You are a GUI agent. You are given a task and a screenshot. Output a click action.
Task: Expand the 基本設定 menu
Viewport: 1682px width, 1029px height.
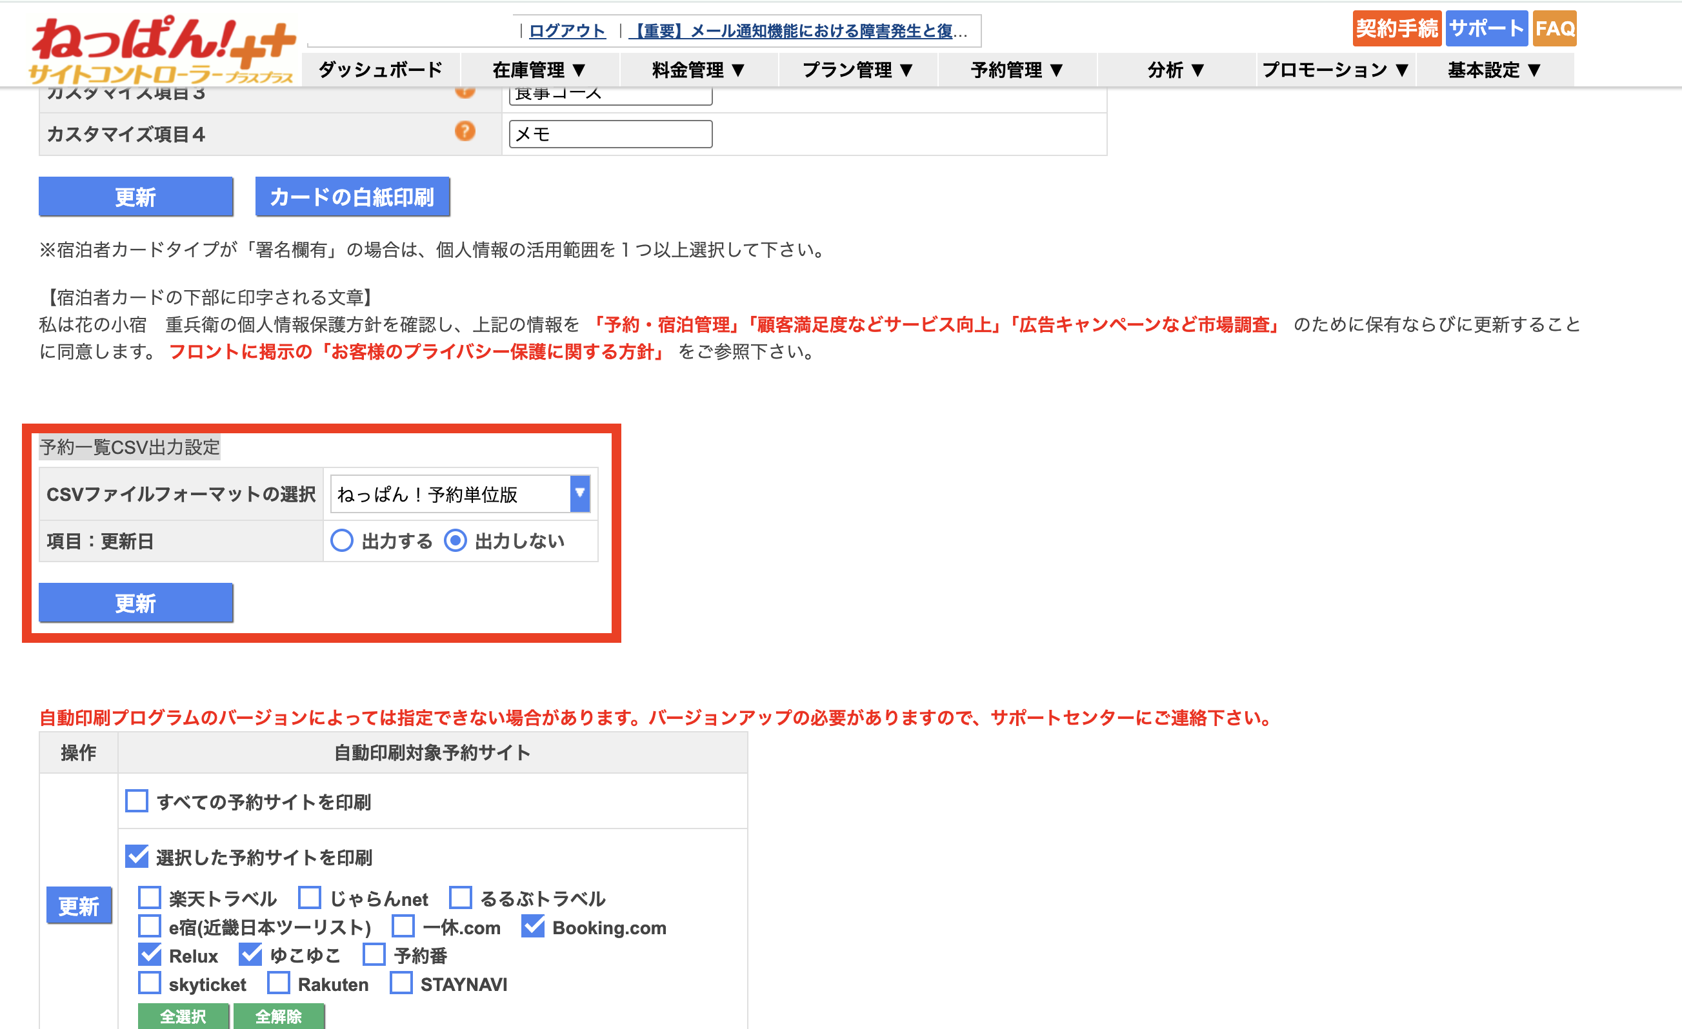pos(1494,70)
